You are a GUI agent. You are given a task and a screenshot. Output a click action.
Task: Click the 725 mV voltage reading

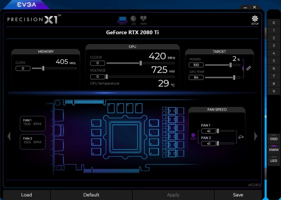[x=163, y=70]
